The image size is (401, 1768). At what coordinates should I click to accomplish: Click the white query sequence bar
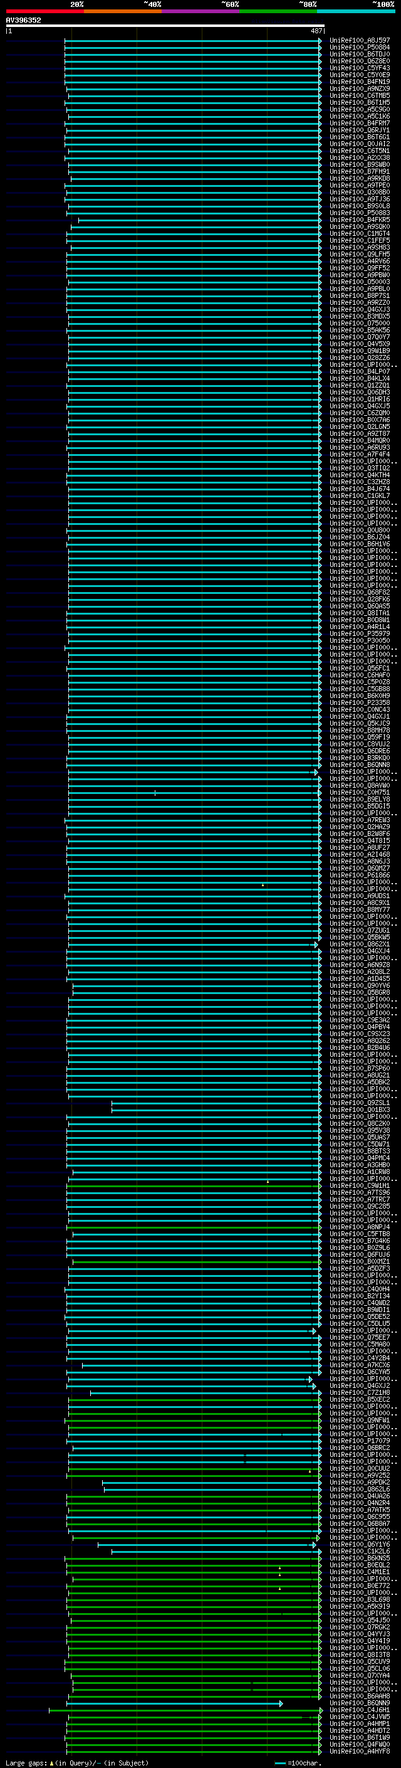[165, 25]
